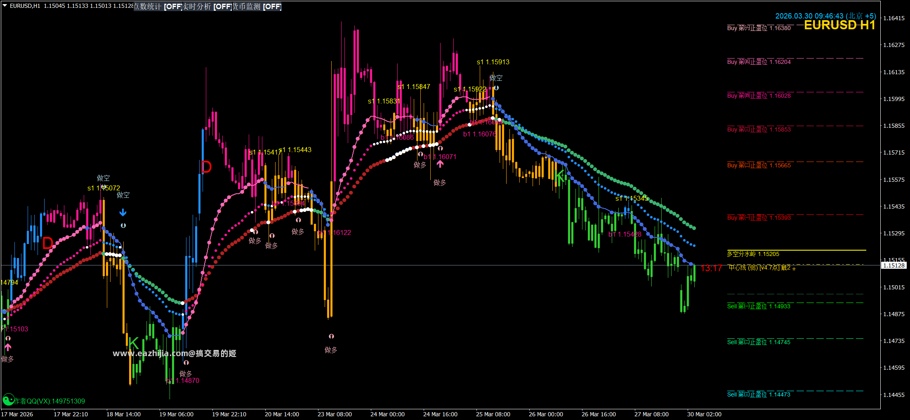The width and height of the screenshot is (910, 420).
Task: Click the s1 1.15443 signal label
Action: [x=295, y=150]
